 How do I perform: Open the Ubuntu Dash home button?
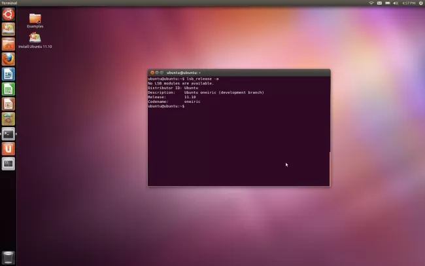click(8, 14)
